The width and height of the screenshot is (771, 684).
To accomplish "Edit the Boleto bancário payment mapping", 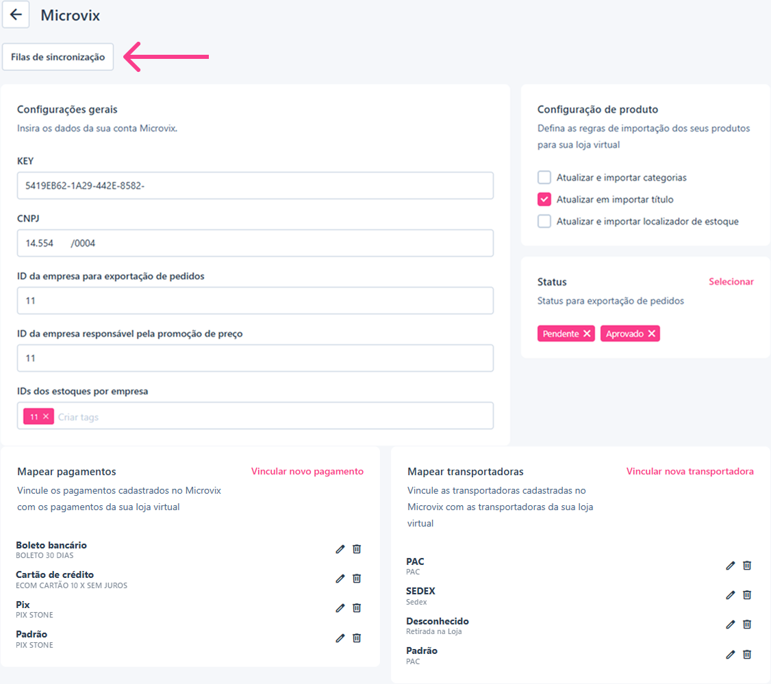I will tap(340, 549).
